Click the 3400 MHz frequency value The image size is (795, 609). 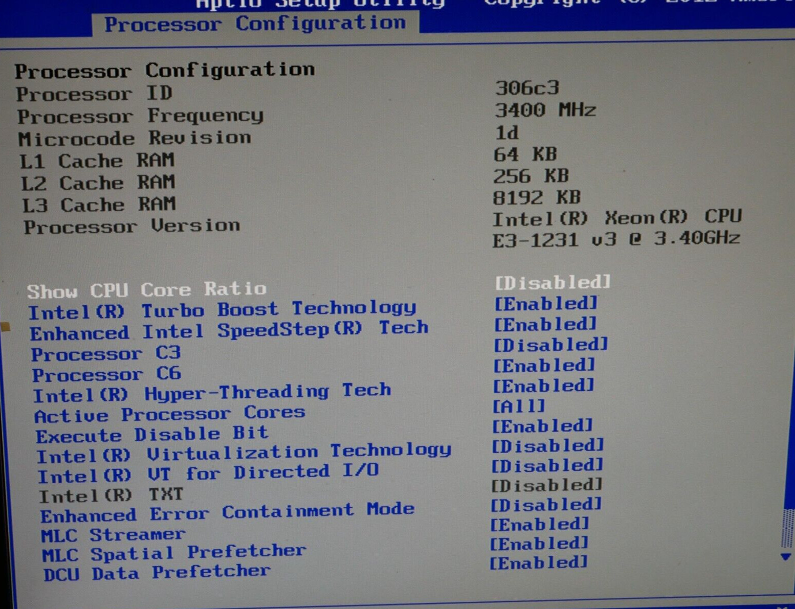tap(545, 110)
